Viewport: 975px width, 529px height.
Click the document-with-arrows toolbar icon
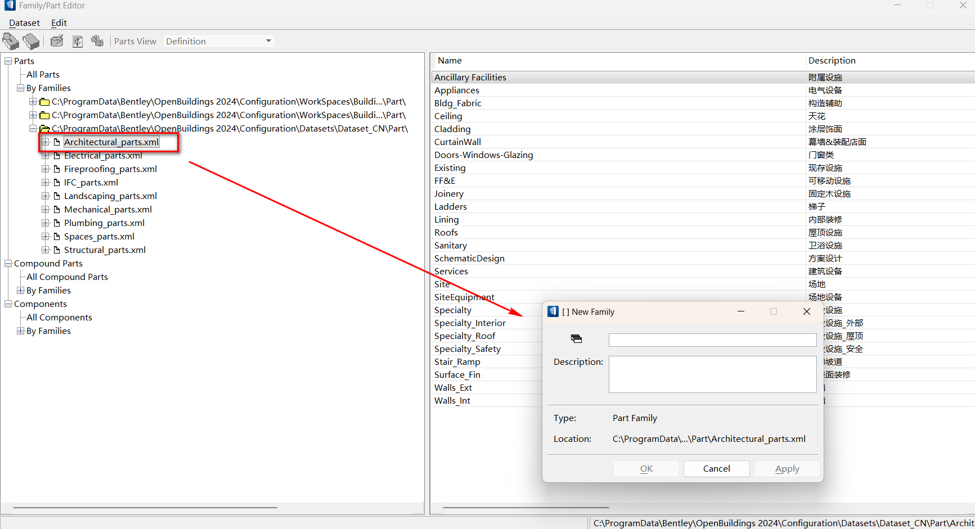(x=78, y=41)
